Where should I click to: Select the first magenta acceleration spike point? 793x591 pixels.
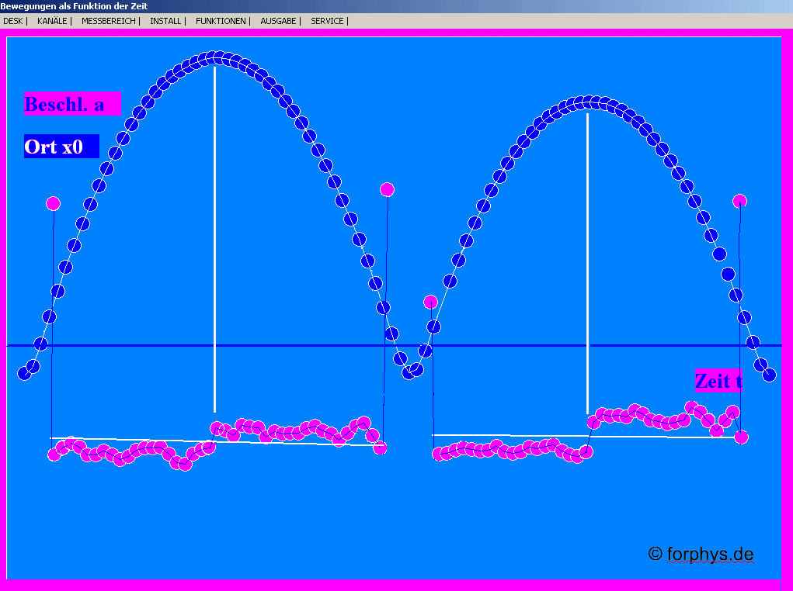click(x=53, y=203)
